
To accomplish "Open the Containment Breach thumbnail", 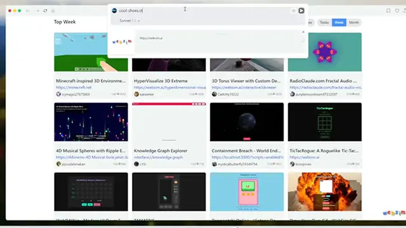I will [247, 122].
